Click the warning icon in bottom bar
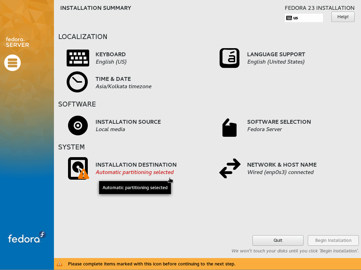 tap(60, 264)
